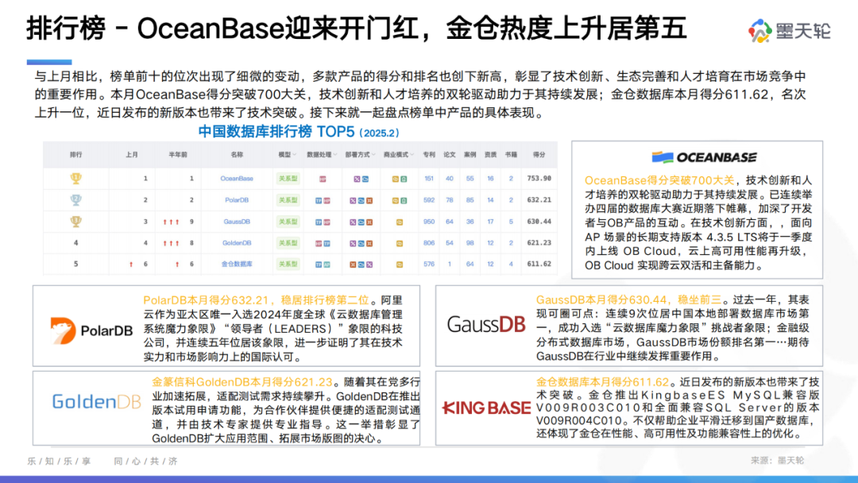Click blue deployment icon in OceanBase row
The image size is (858, 483).
[x=365, y=179]
